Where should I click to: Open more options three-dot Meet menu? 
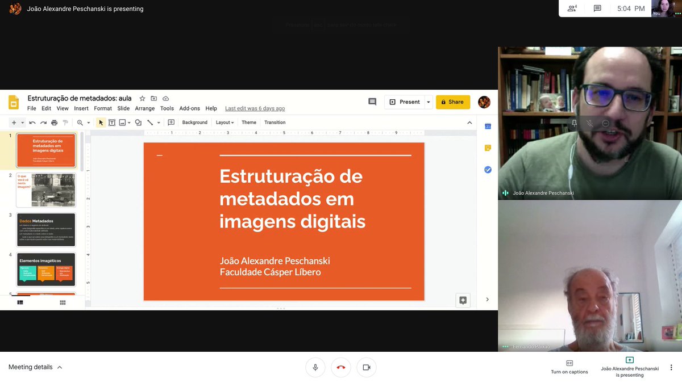[671, 367]
